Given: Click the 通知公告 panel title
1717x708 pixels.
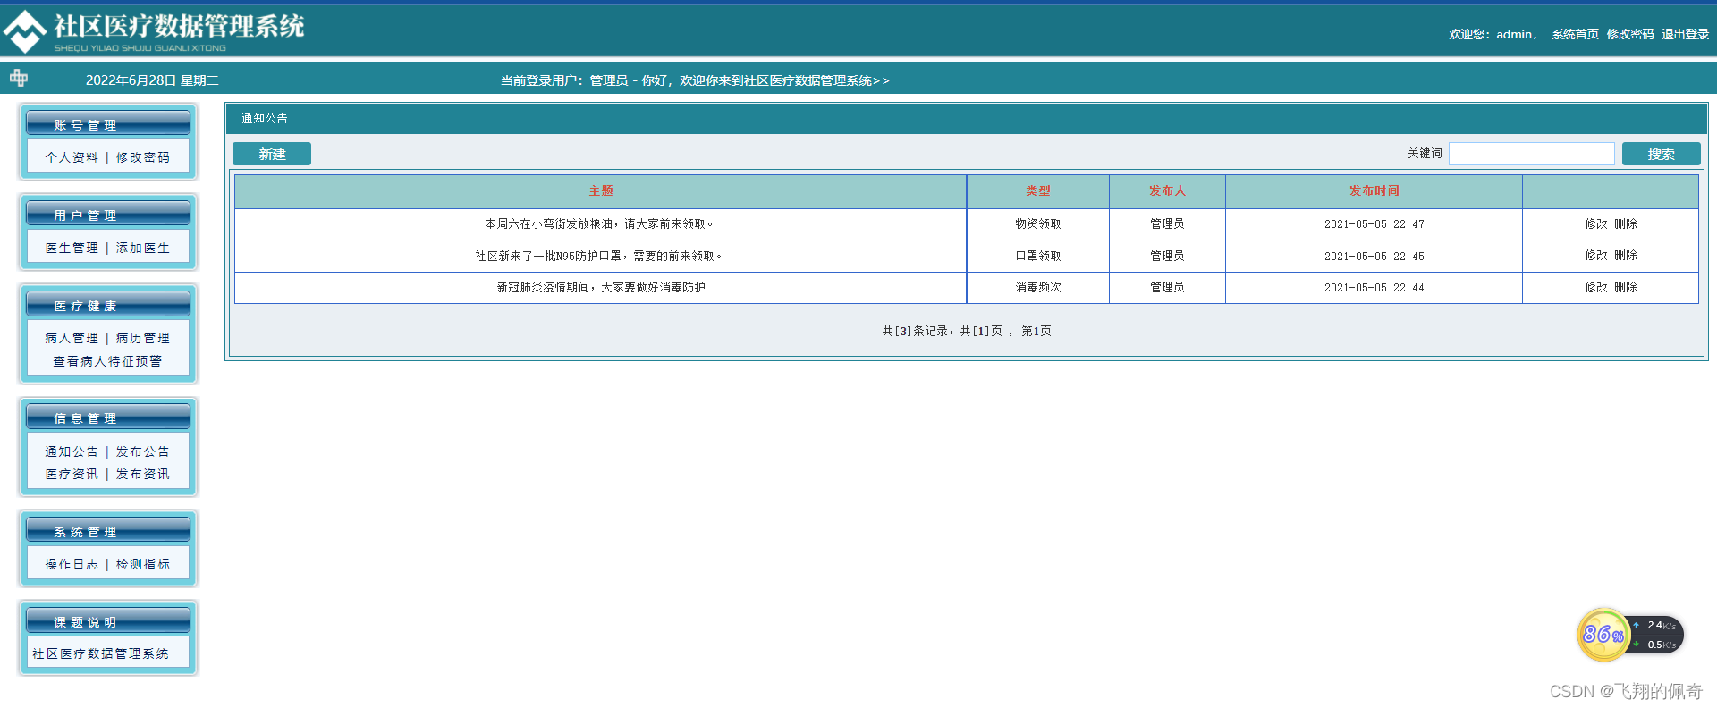Looking at the screenshot, I should (265, 118).
